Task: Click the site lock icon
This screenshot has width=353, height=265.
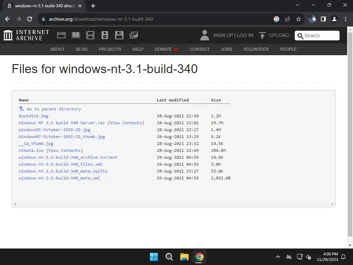Action: pos(43,19)
